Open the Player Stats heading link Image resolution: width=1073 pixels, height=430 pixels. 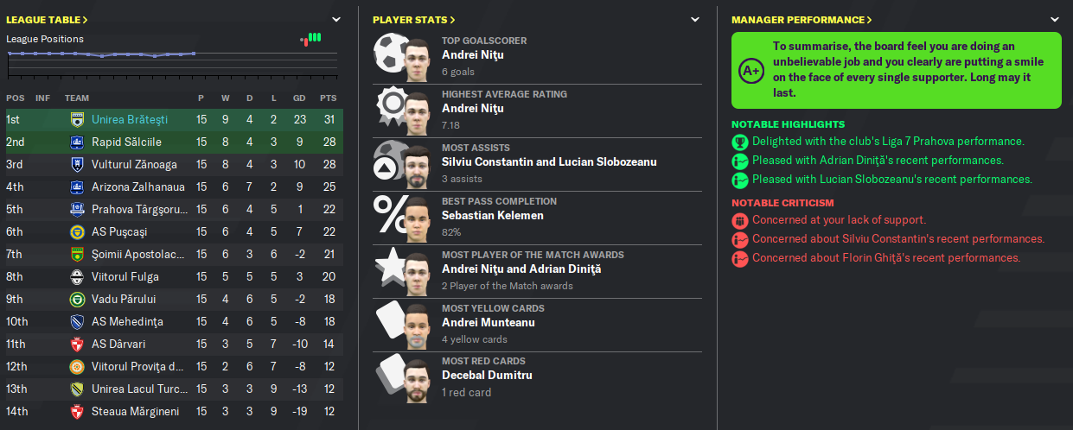click(414, 19)
